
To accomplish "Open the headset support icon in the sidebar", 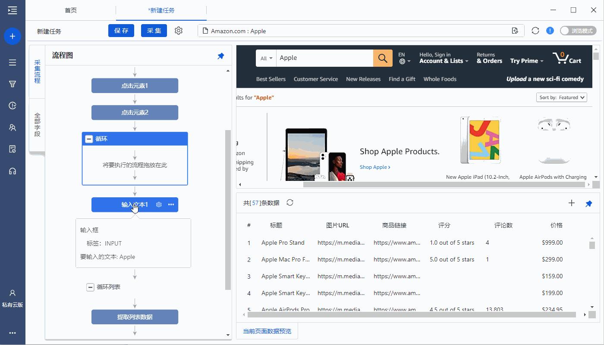I will point(13,171).
